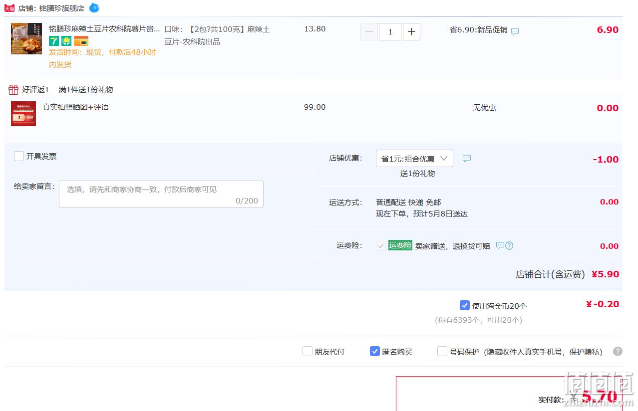638x411 pixels.
Task: Click the 卖家赠送，退换货可赔 text
Action: [x=453, y=246]
